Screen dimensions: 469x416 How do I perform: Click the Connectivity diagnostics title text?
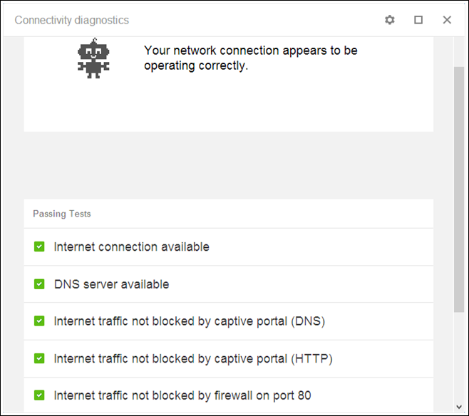[x=72, y=20]
